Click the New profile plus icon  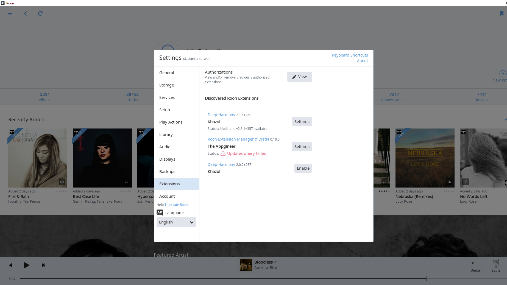503,74
